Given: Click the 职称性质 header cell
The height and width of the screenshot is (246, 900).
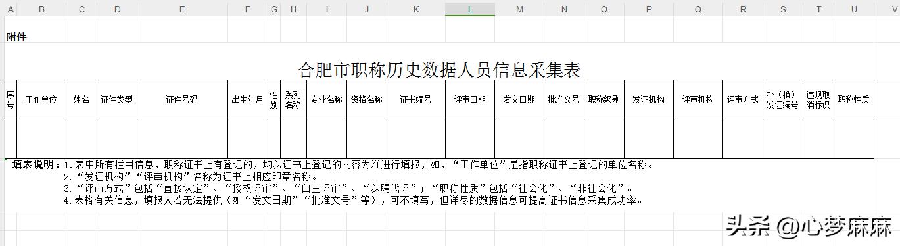Looking at the screenshot, I should (855, 99).
